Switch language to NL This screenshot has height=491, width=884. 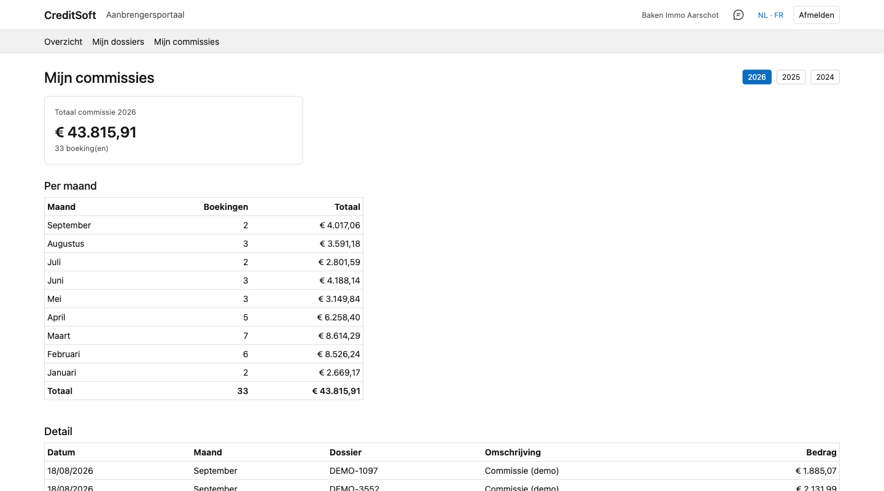coord(762,15)
